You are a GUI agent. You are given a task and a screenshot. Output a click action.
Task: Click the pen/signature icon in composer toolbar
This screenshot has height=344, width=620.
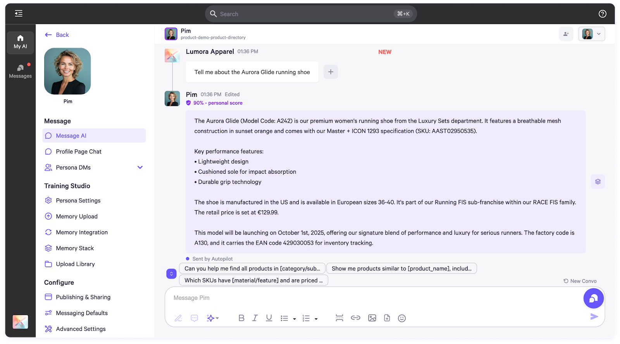click(x=178, y=318)
